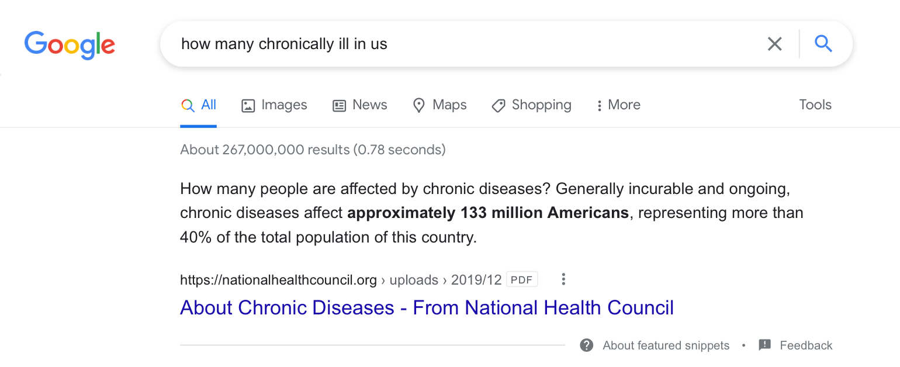This screenshot has height=367, width=900.
Task: Click the nationalhealthcouncil.org URL breadcrumb
Action: click(278, 280)
